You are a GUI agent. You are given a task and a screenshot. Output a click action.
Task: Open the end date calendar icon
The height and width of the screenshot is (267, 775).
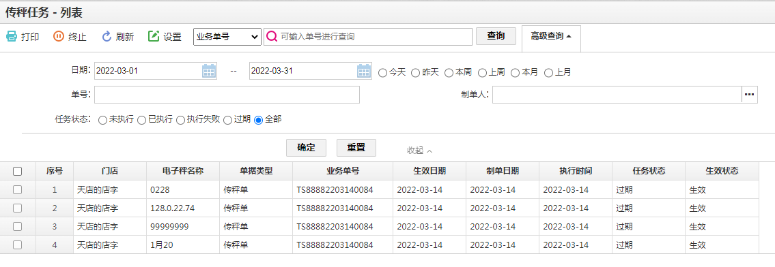pyautogui.click(x=364, y=71)
